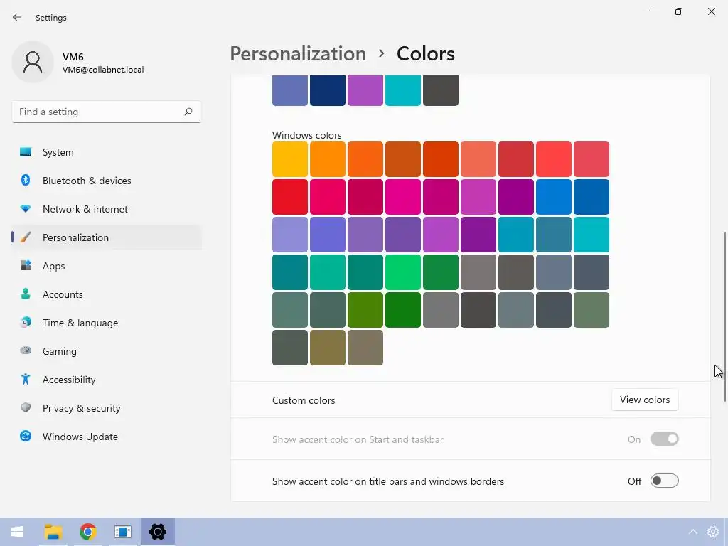Screen dimensions: 728x546
Task: Click VM6@collabnet.local account text
Action: pyautogui.click(x=103, y=70)
